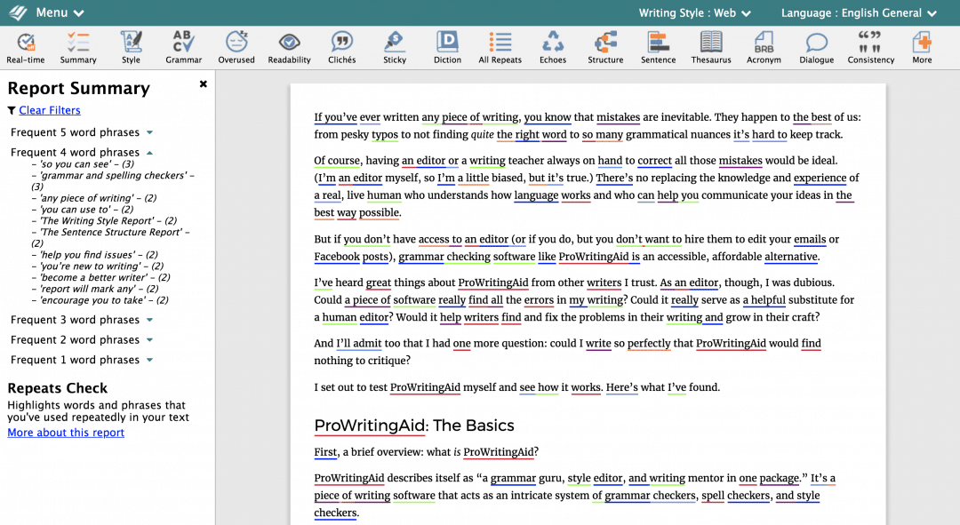Check the document with the Acronym tool
The image size is (960, 525).
[x=763, y=46]
